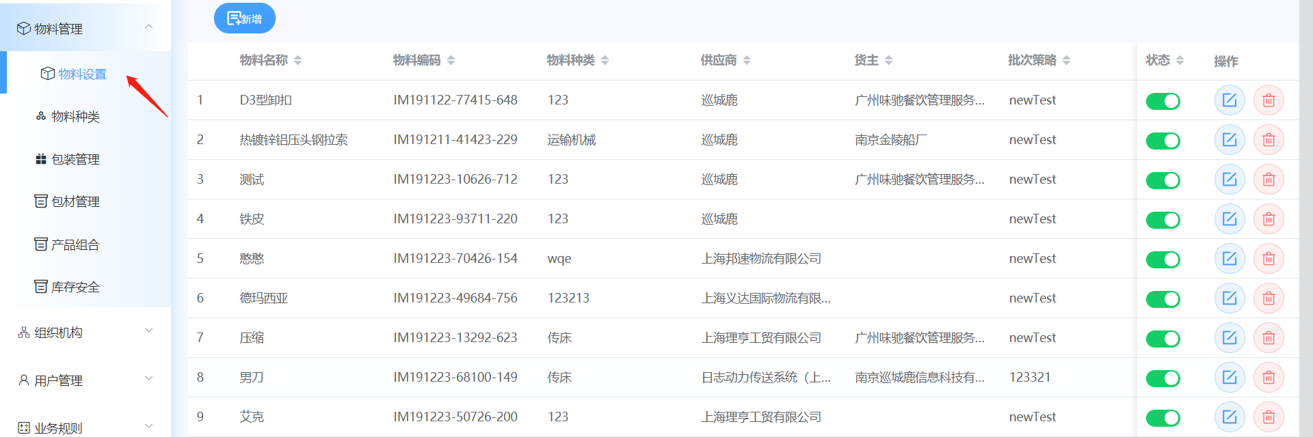
Task: Click edit icon for 憨憨 row
Action: click(x=1229, y=259)
